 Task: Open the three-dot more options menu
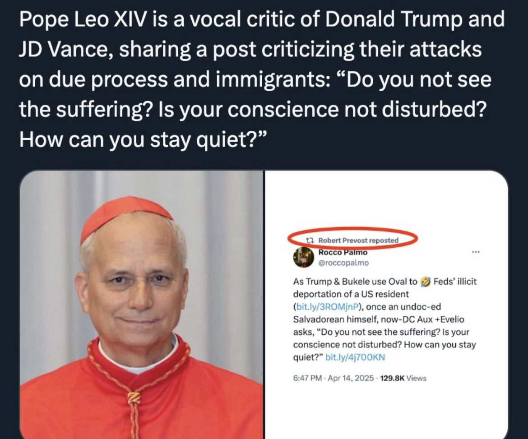(x=476, y=252)
